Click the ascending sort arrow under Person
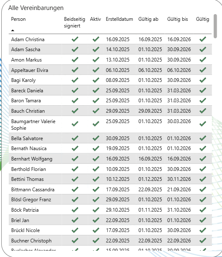This screenshot has width=222, height=257. (12, 30)
